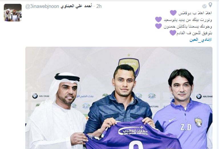Open the 2h timestamp permalink
The width and height of the screenshot is (219, 149).
click(x=99, y=6)
